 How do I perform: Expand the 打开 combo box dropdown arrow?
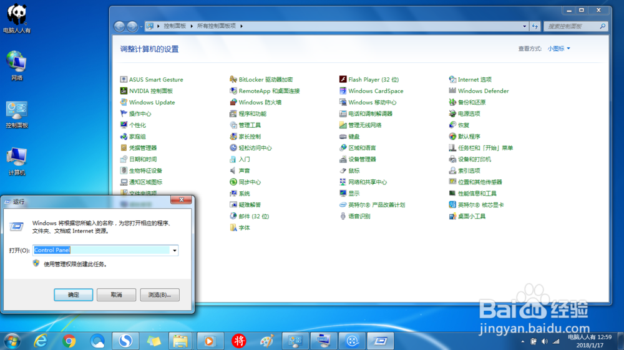[x=174, y=250]
